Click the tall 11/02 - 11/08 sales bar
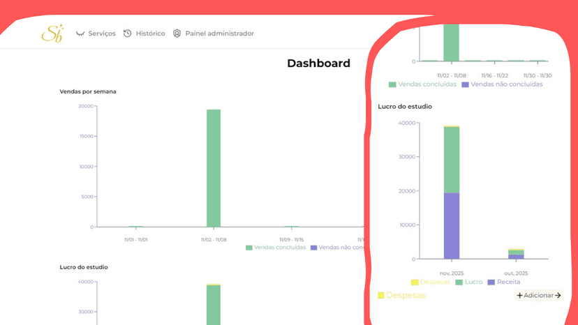This screenshot has width=578, height=325. pos(214,167)
